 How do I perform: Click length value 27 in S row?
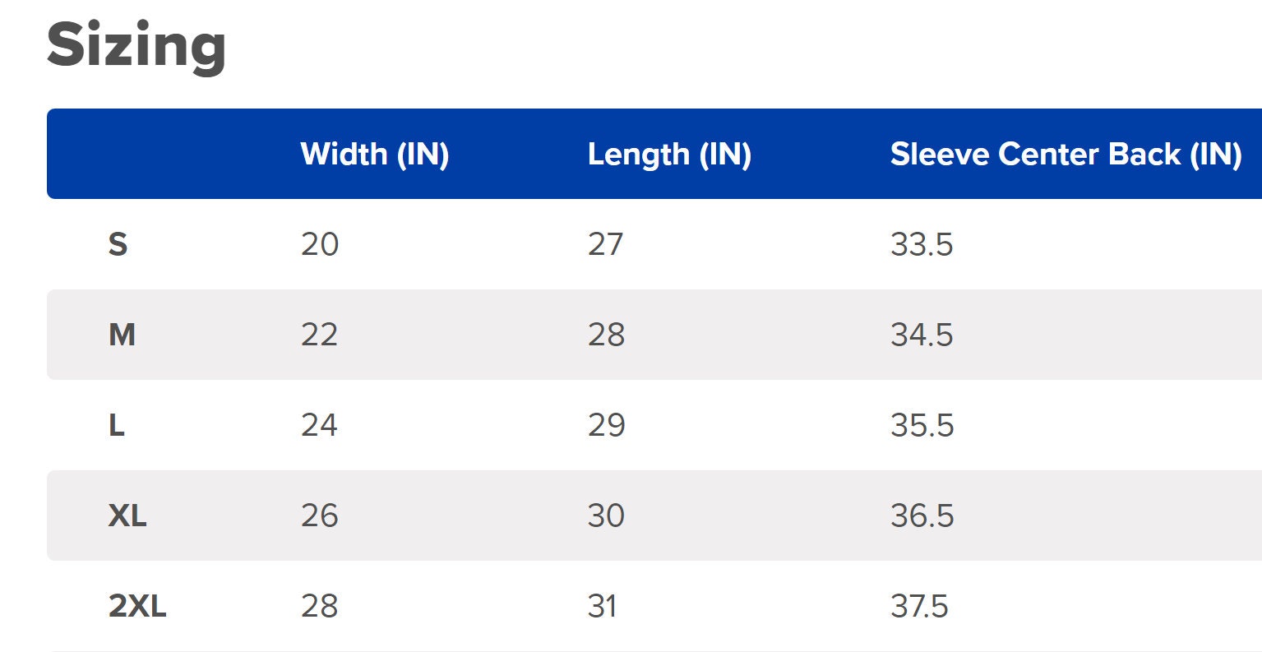(605, 244)
